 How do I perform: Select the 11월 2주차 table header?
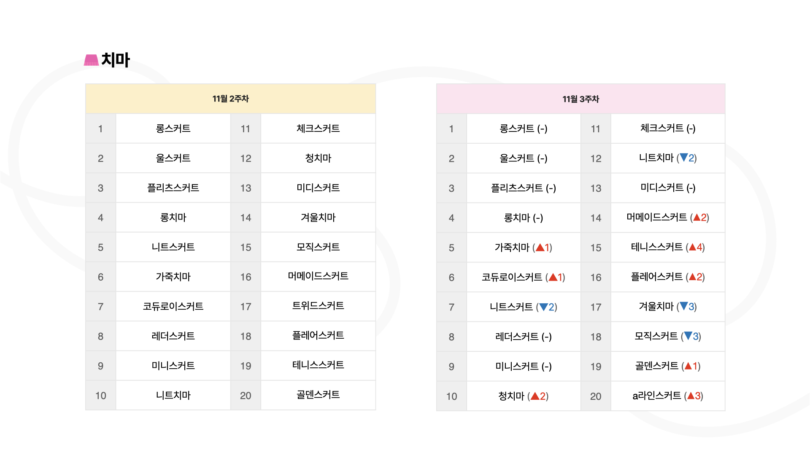coord(230,99)
